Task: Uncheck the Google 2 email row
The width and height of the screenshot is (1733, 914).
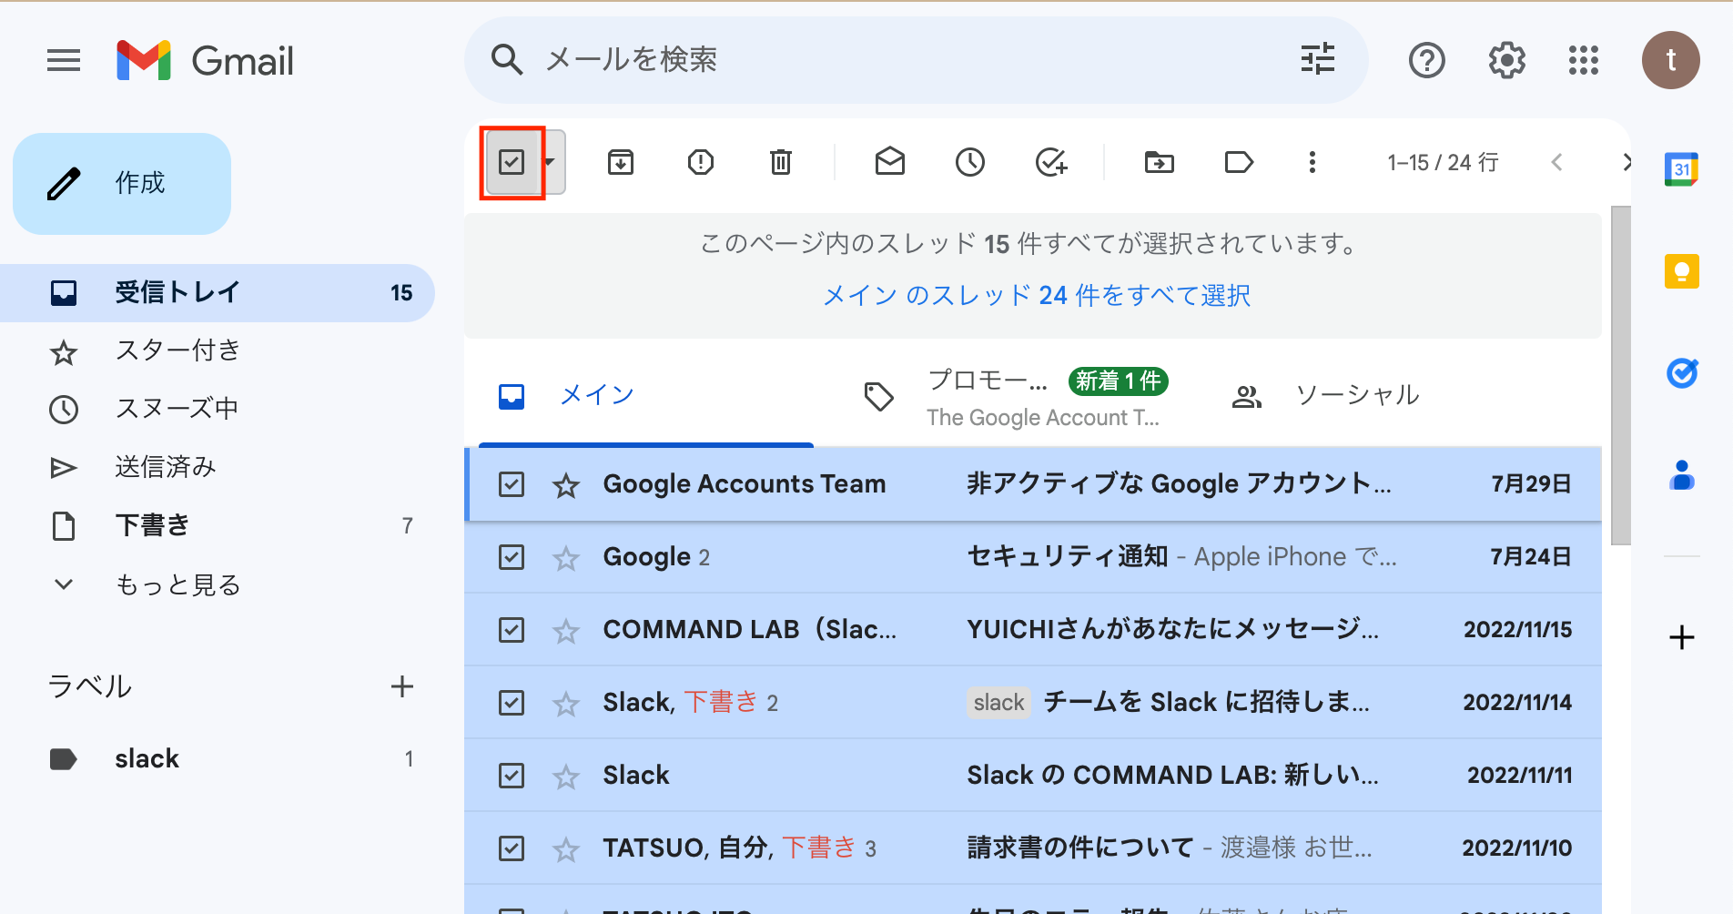Action: pyautogui.click(x=512, y=557)
